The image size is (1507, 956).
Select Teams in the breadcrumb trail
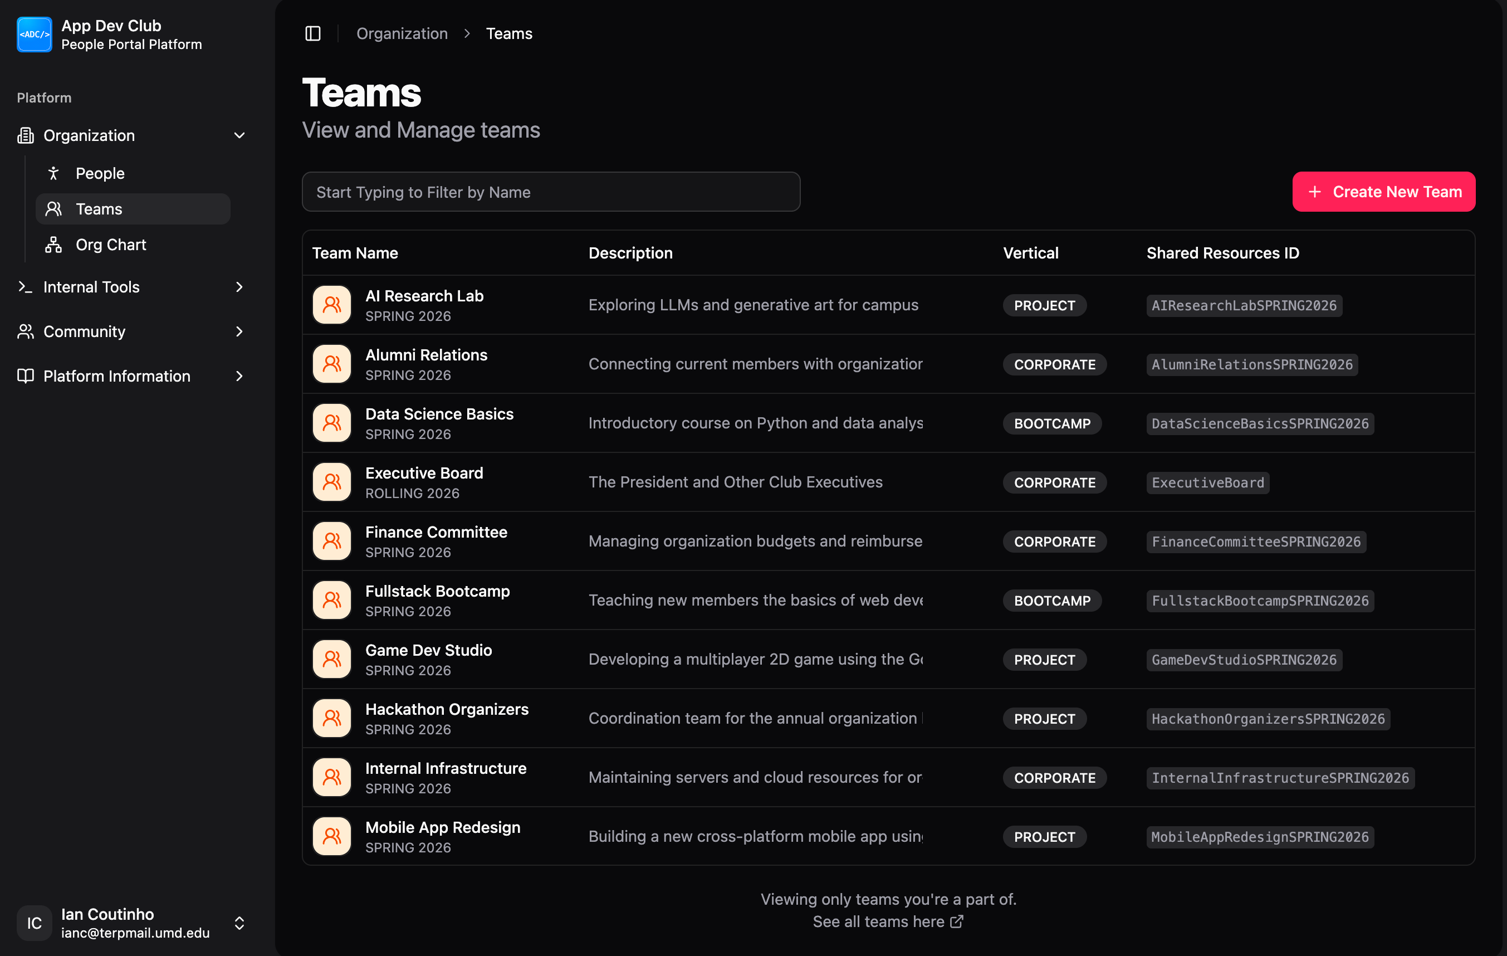pos(510,33)
